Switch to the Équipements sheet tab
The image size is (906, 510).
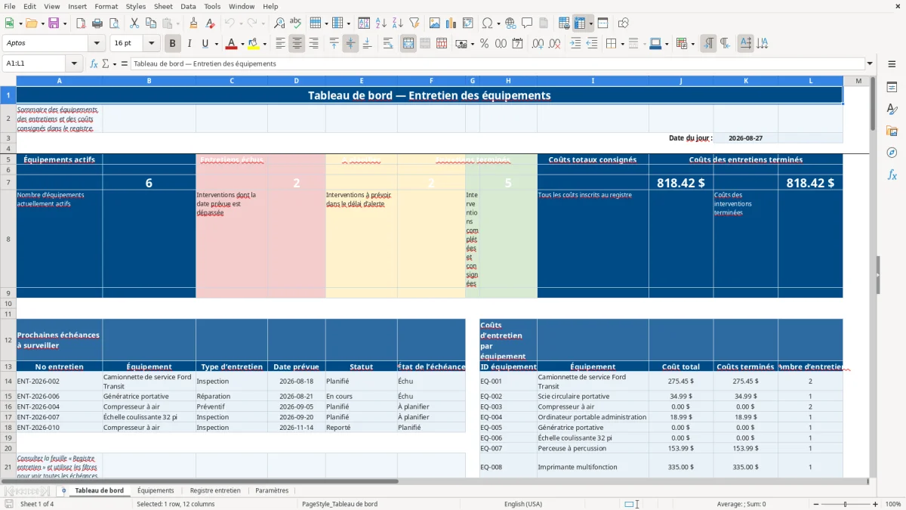[x=156, y=491]
